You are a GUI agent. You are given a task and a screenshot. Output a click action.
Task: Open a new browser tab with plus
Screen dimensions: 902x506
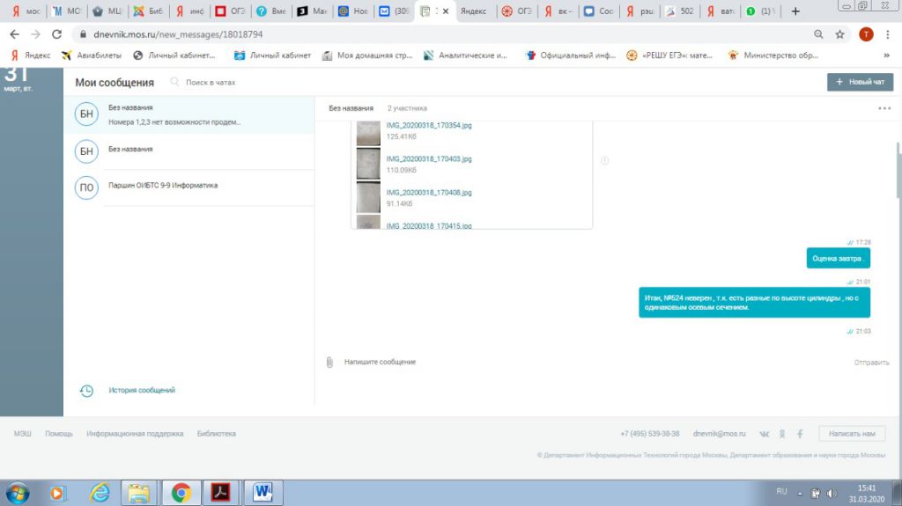click(x=795, y=11)
